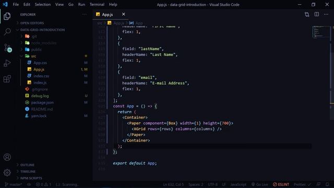Close the App.js editor tab

point(124,14)
